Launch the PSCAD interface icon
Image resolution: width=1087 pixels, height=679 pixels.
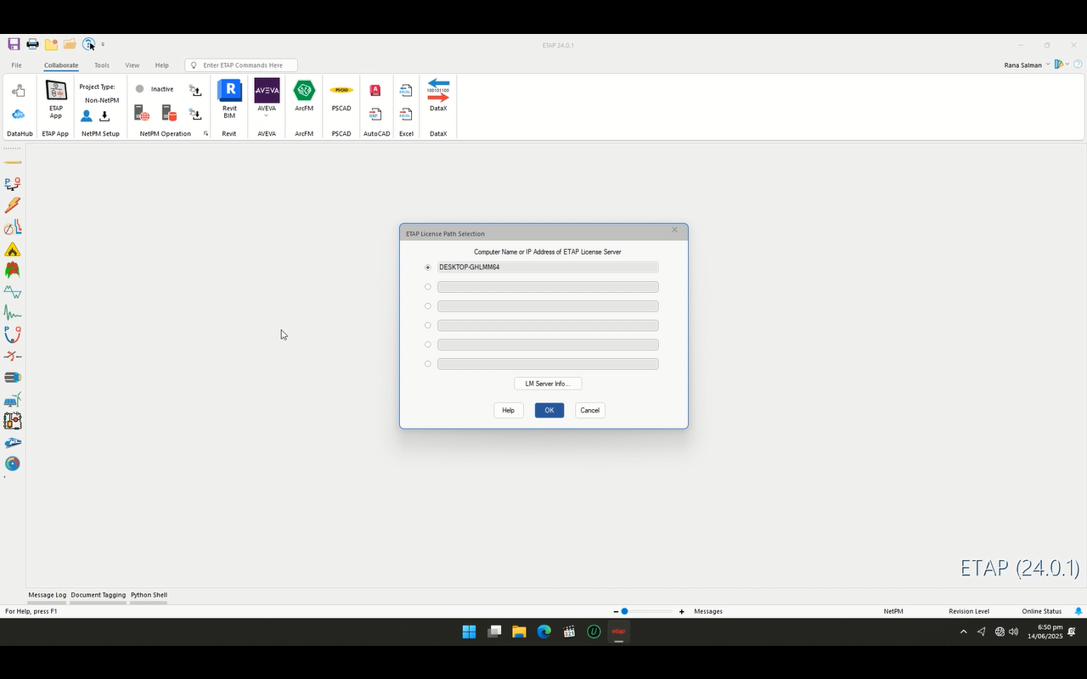pyautogui.click(x=341, y=91)
